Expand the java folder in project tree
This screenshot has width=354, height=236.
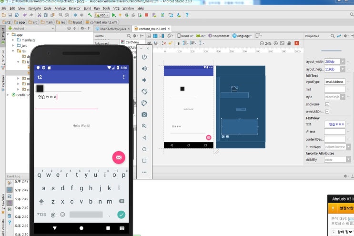point(13,45)
